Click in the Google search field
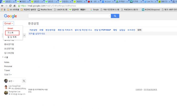 [x=68, y=16]
